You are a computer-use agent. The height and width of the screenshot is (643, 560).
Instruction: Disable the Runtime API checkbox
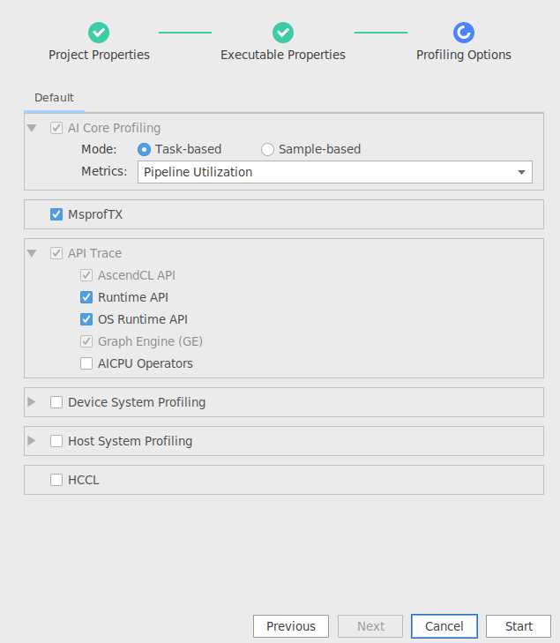point(86,297)
